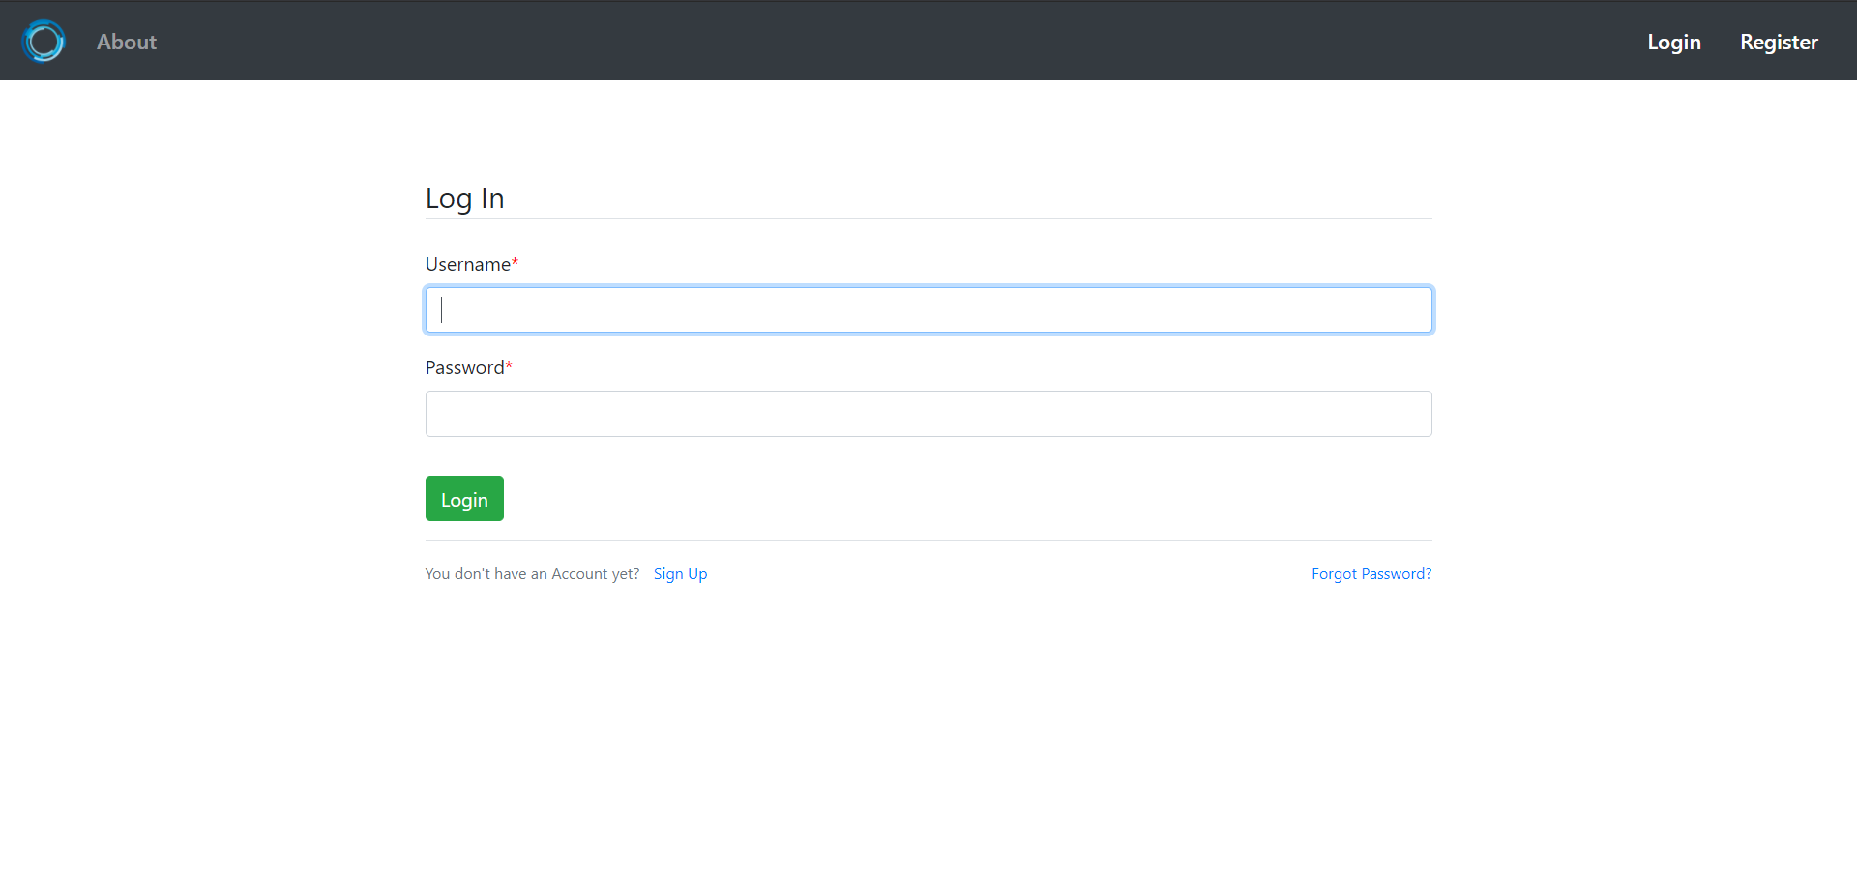Focus the Username input field

pyautogui.click(x=928, y=310)
